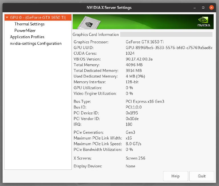Open nvidia-settings Configuration page
Viewport: 219px width, 186px height.
click(x=36, y=43)
